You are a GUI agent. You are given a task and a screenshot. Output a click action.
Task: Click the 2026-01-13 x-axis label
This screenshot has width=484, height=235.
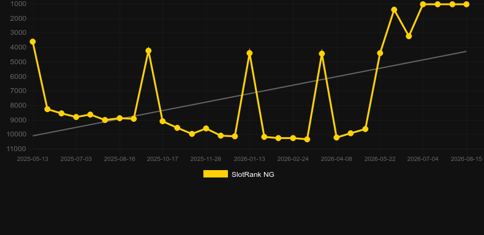[249, 159]
